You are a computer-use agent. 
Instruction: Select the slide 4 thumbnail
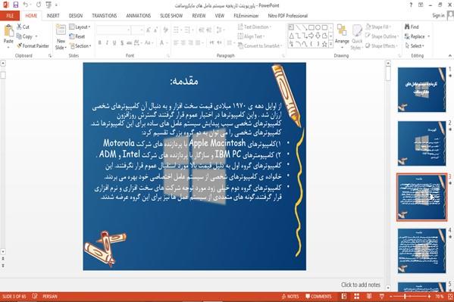coord(421,251)
